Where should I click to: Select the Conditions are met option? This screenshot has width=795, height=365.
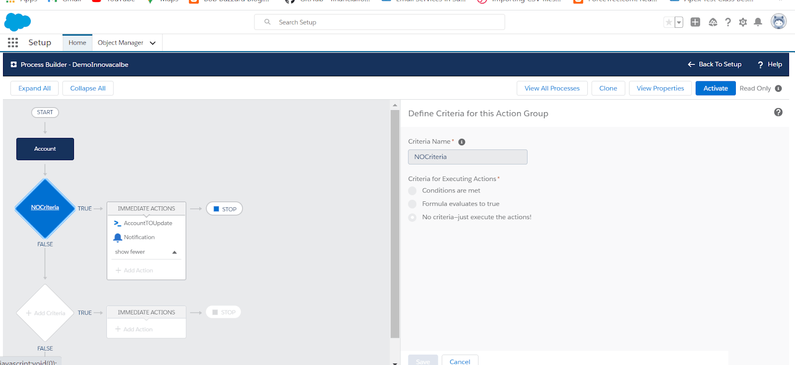pos(412,191)
